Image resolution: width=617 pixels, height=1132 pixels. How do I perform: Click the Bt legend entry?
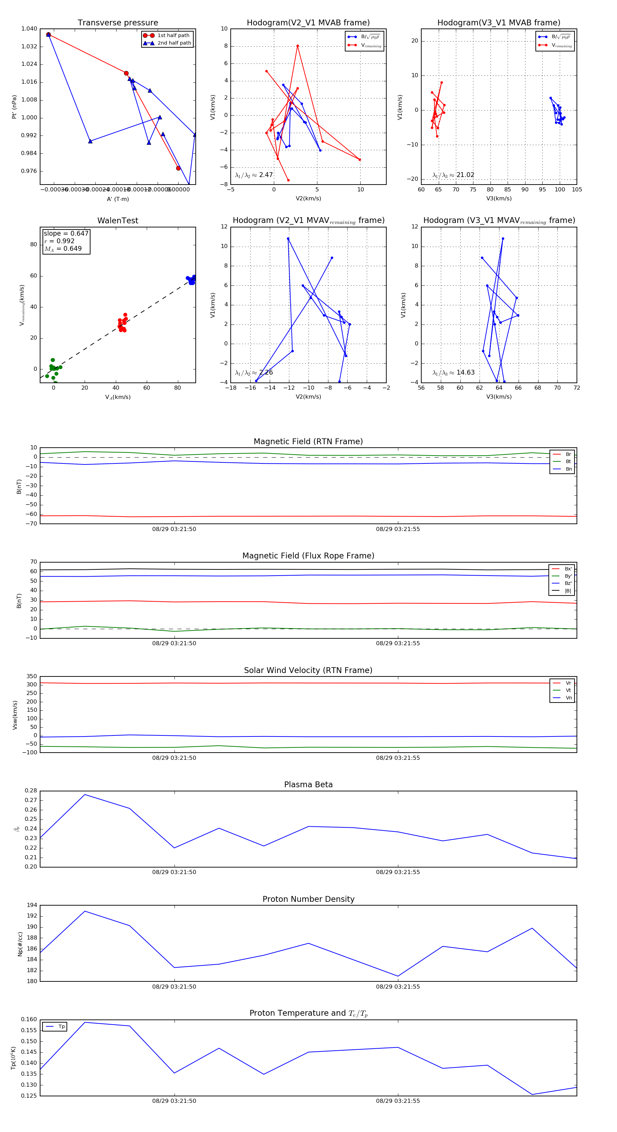[562, 461]
